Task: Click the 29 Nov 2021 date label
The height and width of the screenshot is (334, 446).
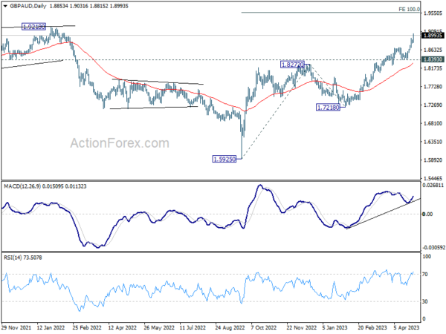Action: click(x=16, y=327)
